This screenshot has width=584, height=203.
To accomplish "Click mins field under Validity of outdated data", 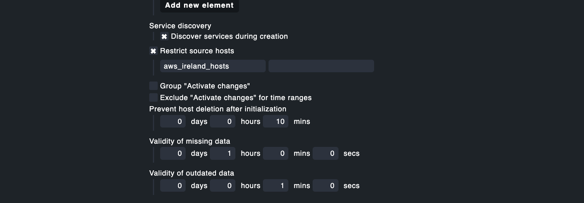I will (276, 186).
